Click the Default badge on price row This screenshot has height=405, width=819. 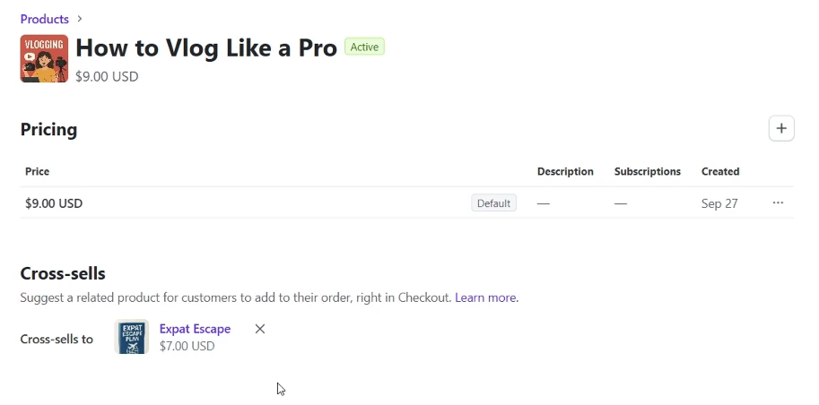click(493, 203)
